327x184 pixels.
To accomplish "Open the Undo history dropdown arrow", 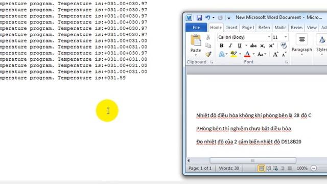I will click(214, 18).
